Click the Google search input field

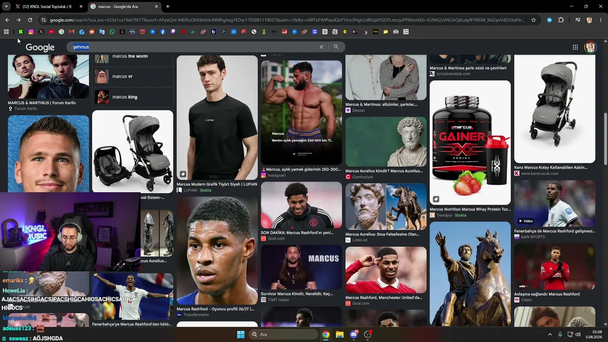pos(195,47)
